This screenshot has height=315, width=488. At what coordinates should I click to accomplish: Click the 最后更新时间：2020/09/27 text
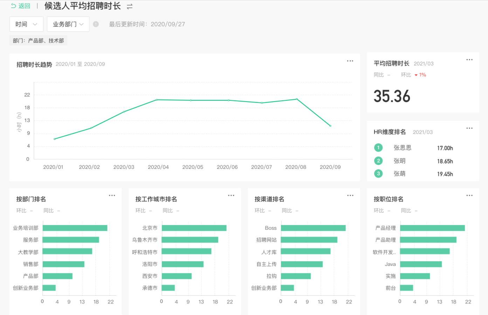click(147, 24)
